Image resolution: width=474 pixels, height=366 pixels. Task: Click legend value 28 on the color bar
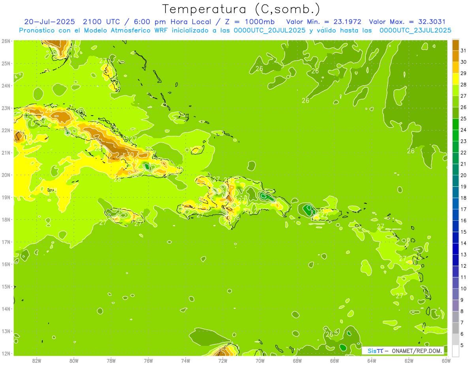click(463, 84)
